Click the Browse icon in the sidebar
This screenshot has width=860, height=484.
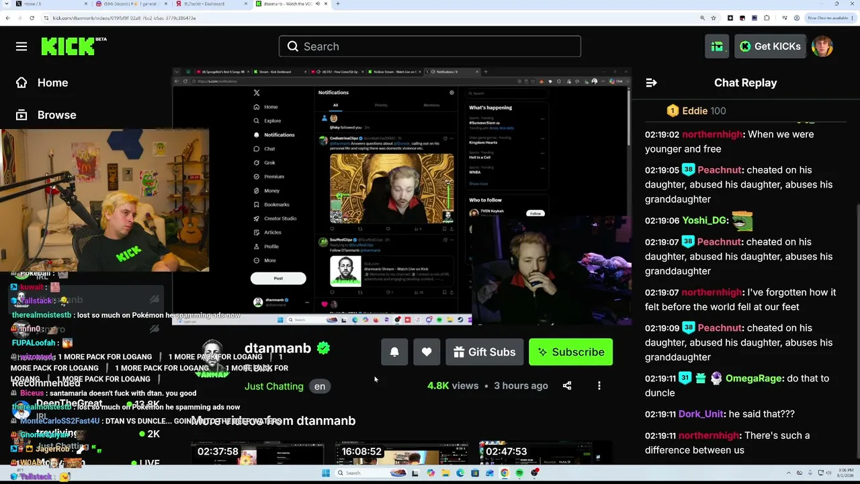(21, 115)
